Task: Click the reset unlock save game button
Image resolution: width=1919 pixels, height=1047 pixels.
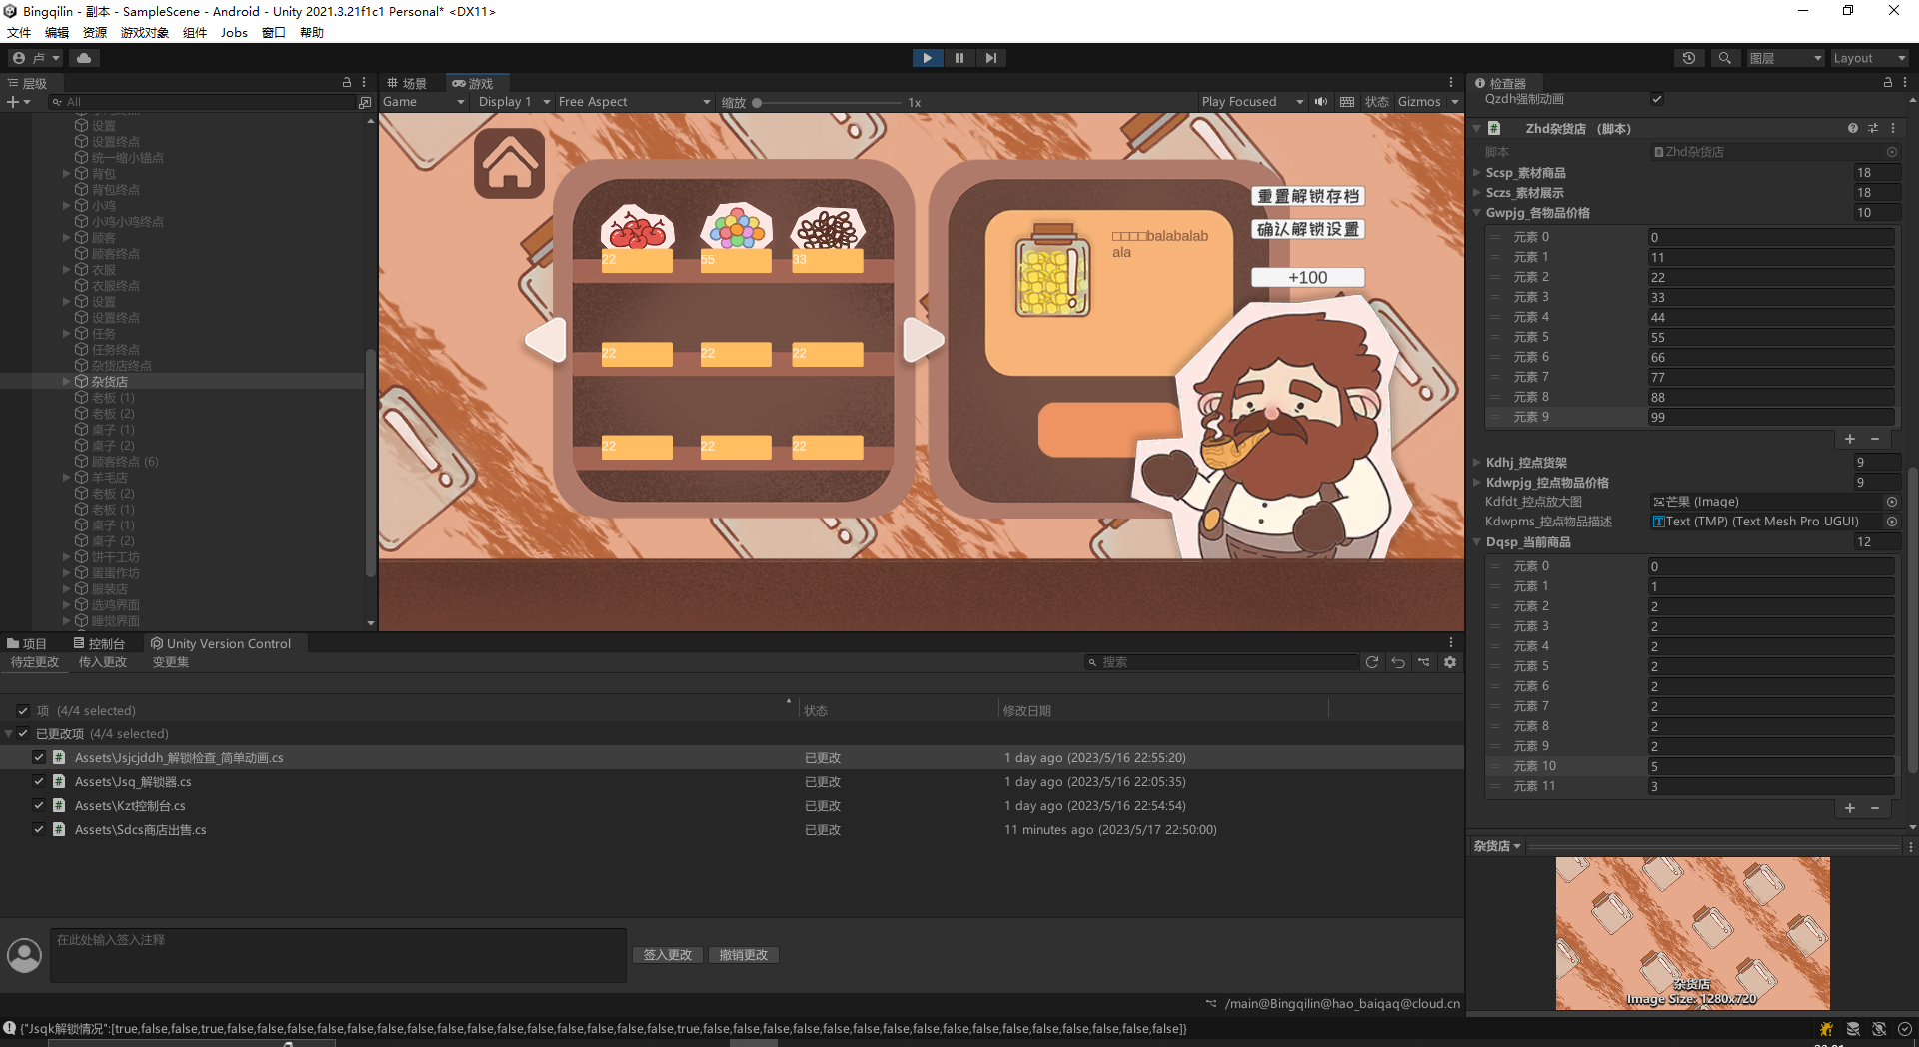Action: pyautogui.click(x=1308, y=196)
